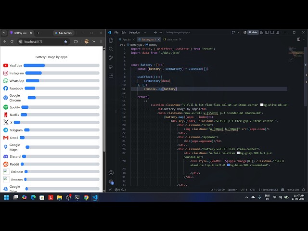Toggle the secondary side bar visibility
Screen dimensions: 308x231
tap(277, 32)
